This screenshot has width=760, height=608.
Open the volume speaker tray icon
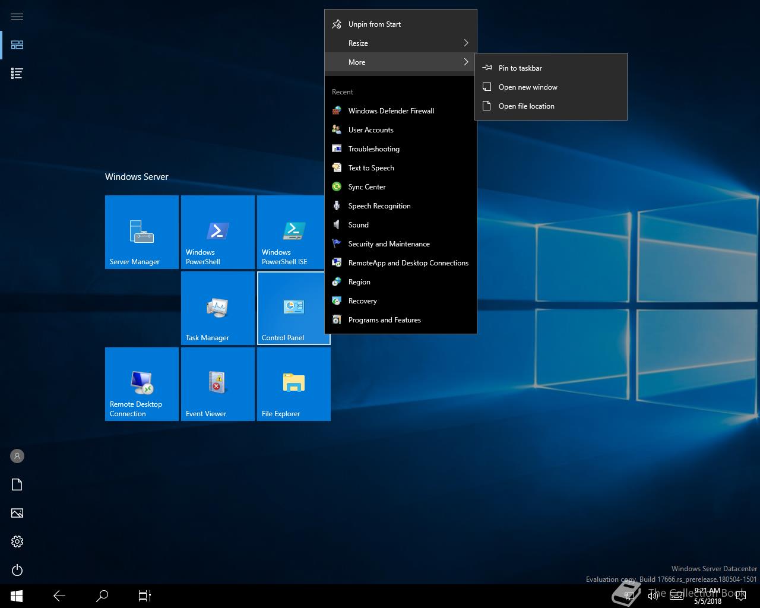pyautogui.click(x=653, y=596)
